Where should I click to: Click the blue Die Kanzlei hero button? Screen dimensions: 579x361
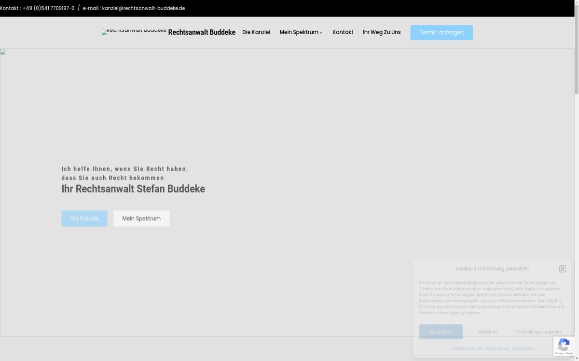(84, 219)
